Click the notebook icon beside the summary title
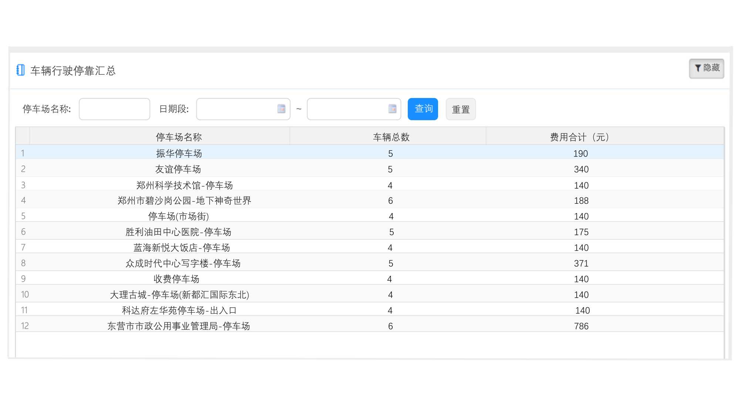This screenshot has width=739, height=416. (x=21, y=70)
